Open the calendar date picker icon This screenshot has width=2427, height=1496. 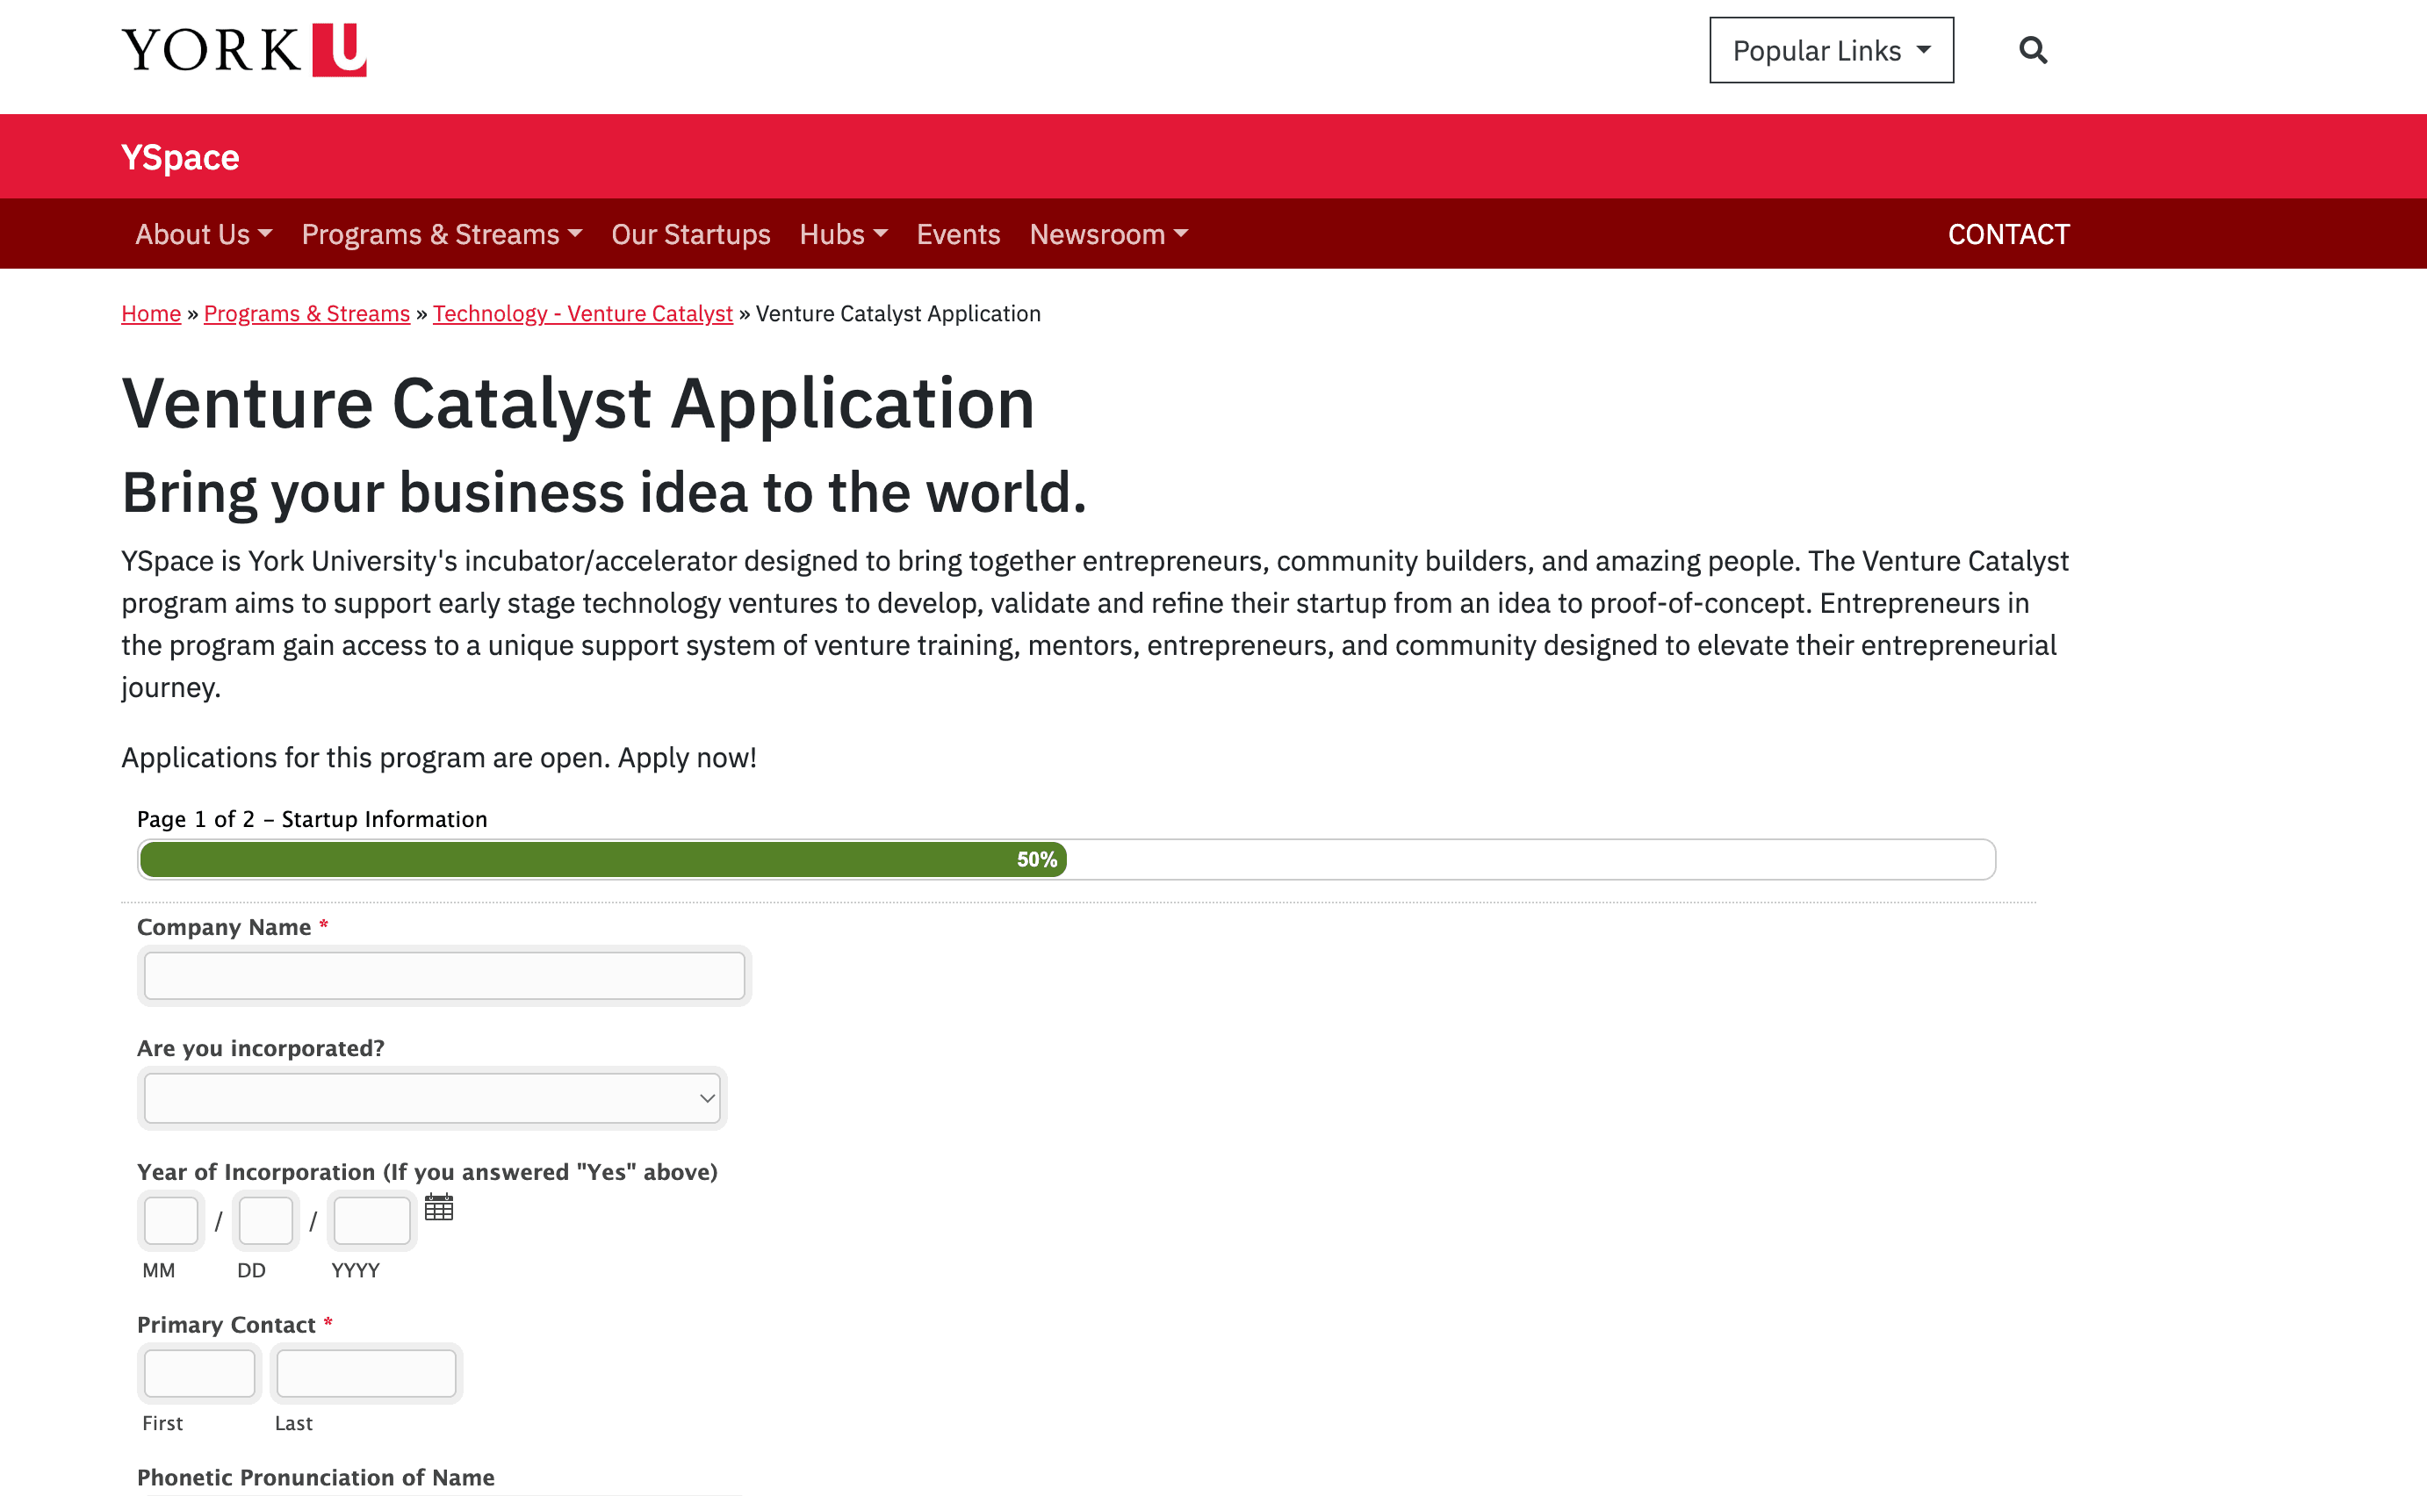(438, 1207)
